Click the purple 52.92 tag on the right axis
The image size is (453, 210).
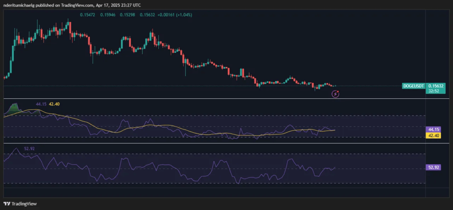[431, 168]
